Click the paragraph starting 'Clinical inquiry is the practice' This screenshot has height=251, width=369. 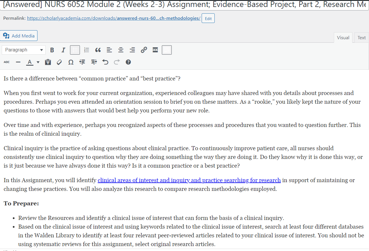(x=183, y=157)
